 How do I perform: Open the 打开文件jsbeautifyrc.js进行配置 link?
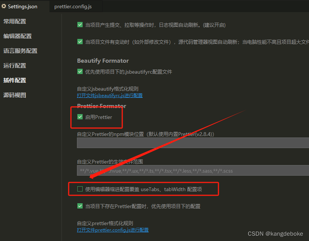click(110, 95)
